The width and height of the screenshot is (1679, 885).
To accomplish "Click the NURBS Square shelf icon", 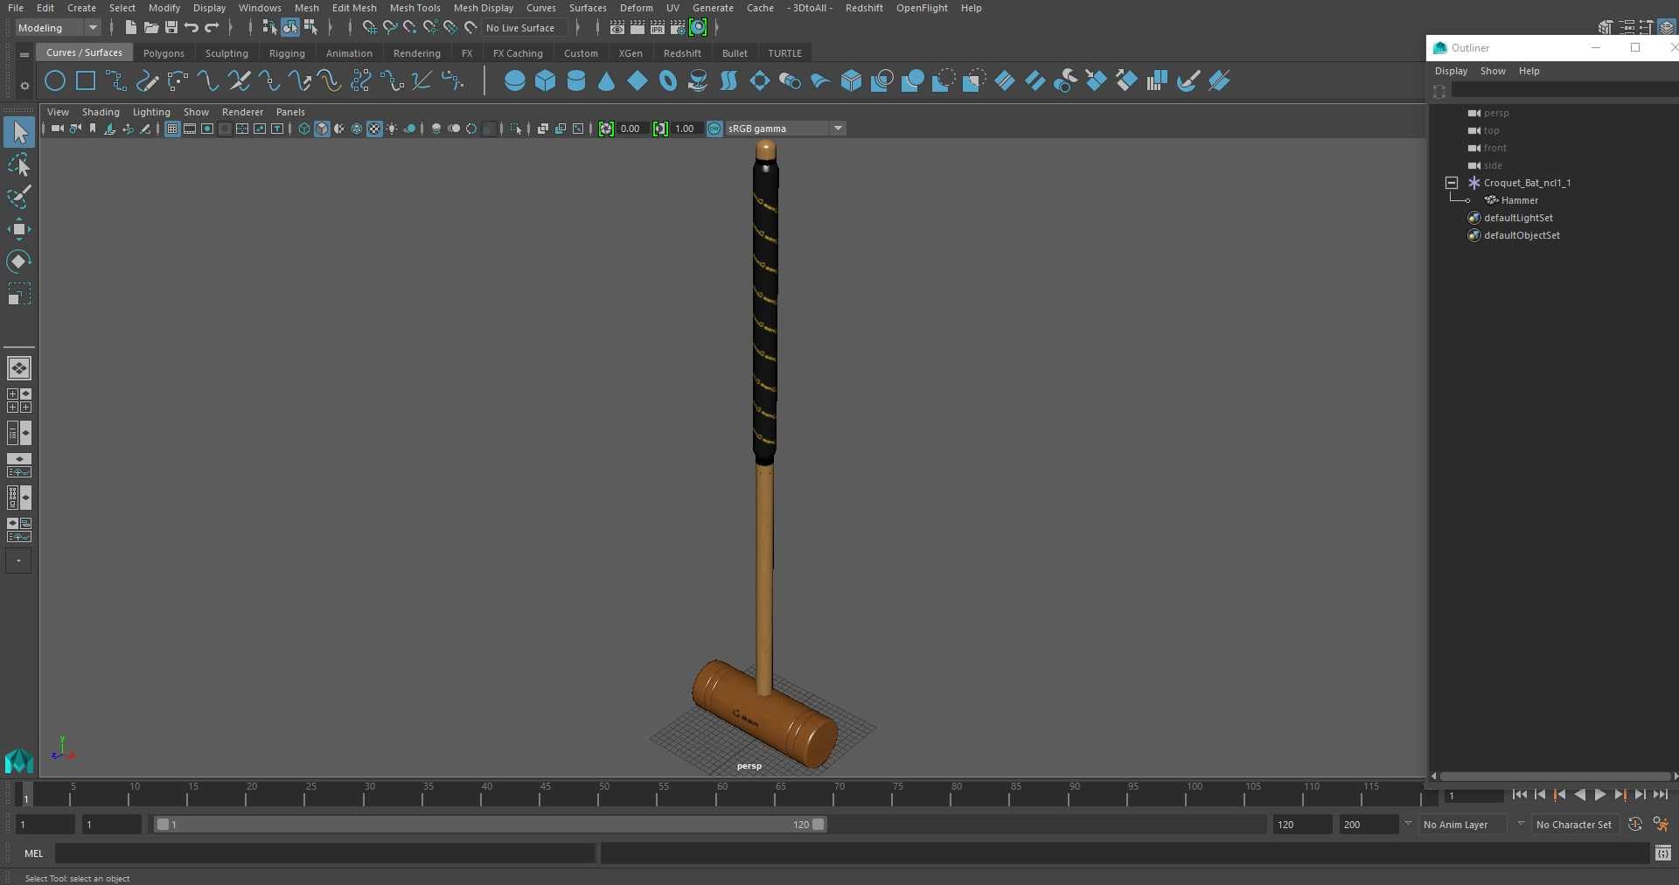I will 86,81.
